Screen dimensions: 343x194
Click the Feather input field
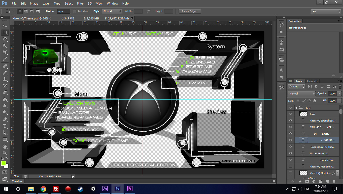(64, 11)
